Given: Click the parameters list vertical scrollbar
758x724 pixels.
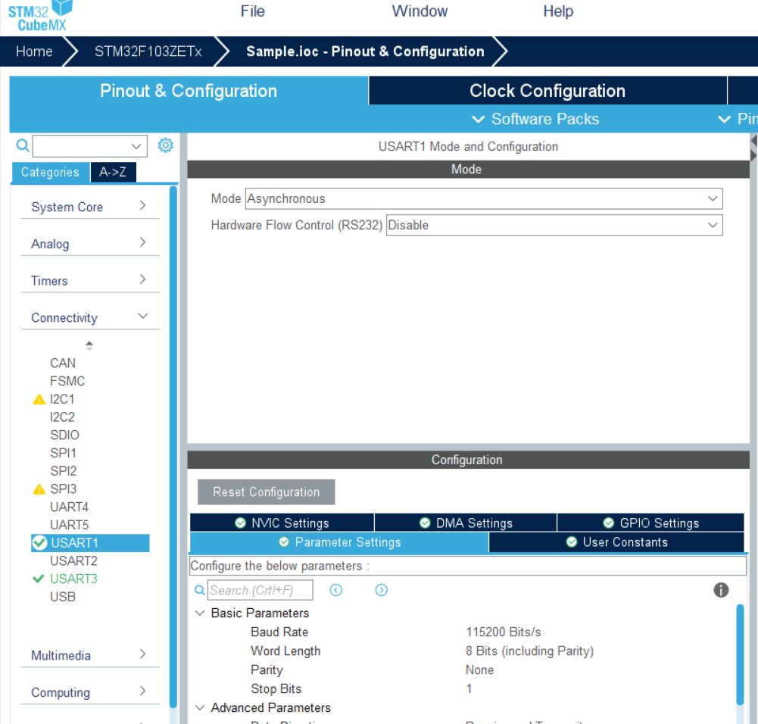Looking at the screenshot, I should 740,655.
